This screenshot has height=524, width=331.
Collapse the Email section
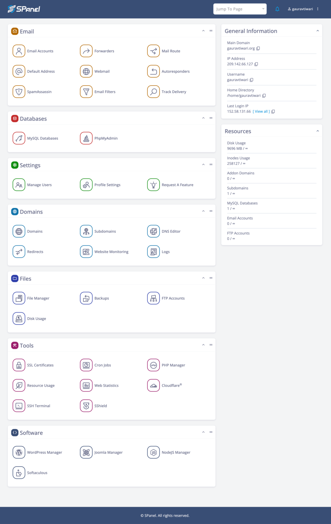tap(203, 31)
